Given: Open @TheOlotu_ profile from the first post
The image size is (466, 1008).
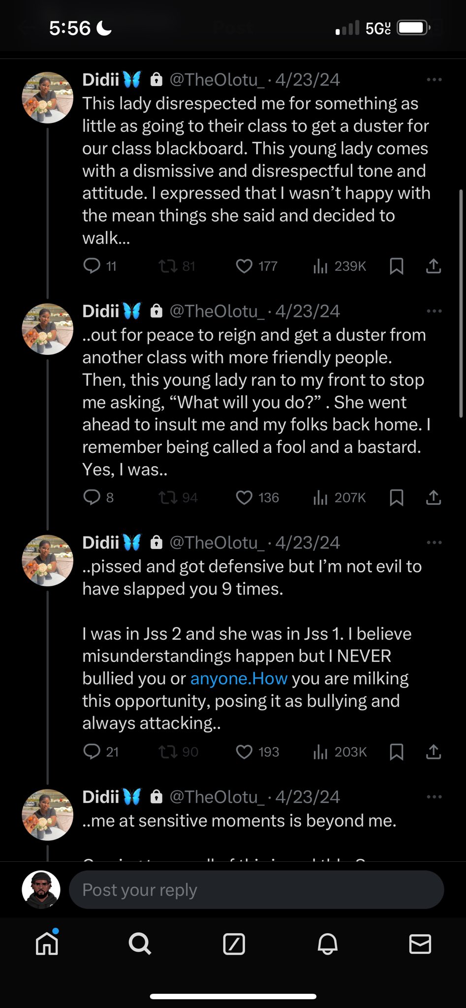Looking at the screenshot, I should pos(217,80).
